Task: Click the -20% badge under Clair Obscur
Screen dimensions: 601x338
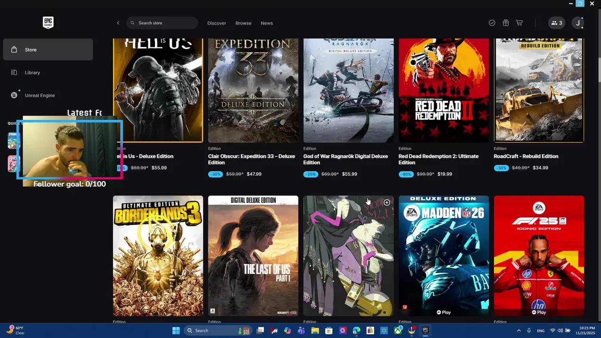Action: (216, 174)
